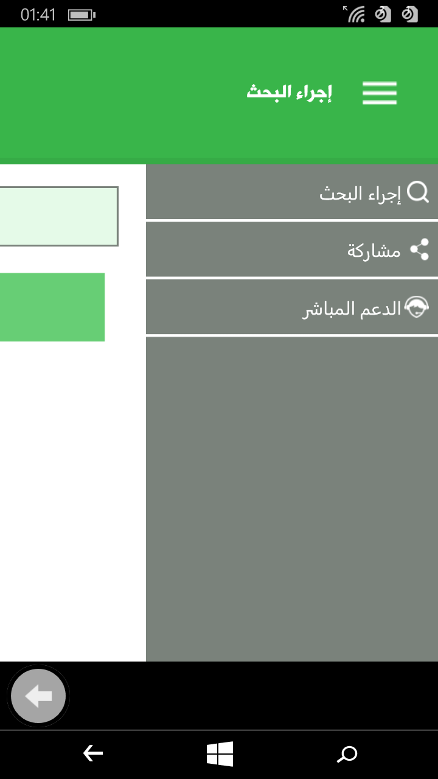Tap the magnifier icon beside إجراء البحث

point(418,192)
